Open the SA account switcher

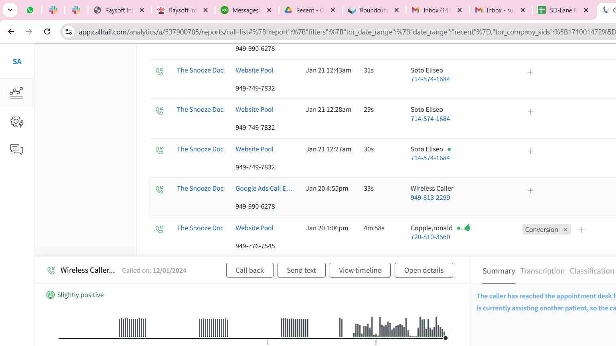[17, 62]
